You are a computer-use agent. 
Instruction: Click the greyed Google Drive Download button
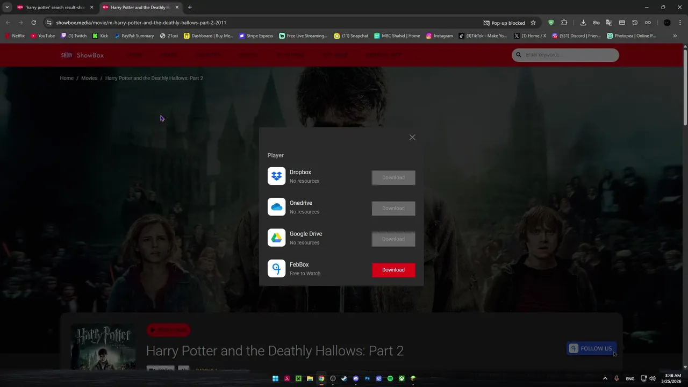pyautogui.click(x=393, y=239)
